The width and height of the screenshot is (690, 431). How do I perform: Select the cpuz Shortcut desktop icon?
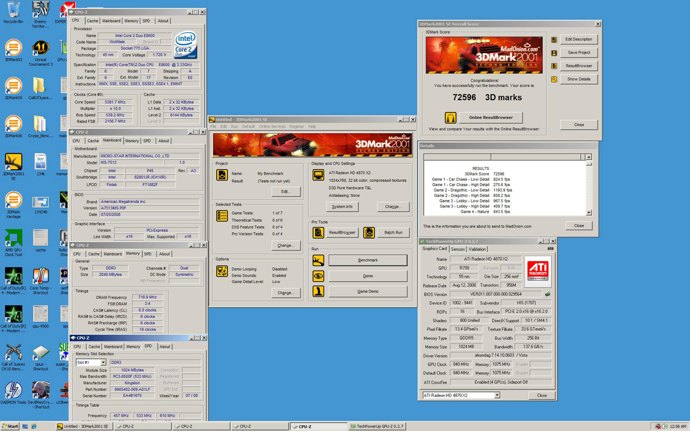tap(40, 358)
